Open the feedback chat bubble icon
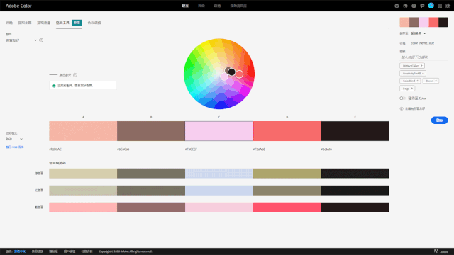The width and height of the screenshot is (454, 255). pyautogui.click(x=422, y=6)
